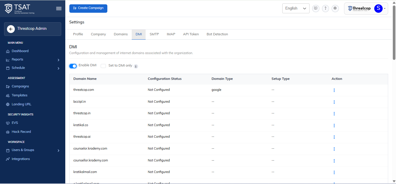Open action menu for counselor.krademy.com
This screenshot has width=396, height=184.
334,149
